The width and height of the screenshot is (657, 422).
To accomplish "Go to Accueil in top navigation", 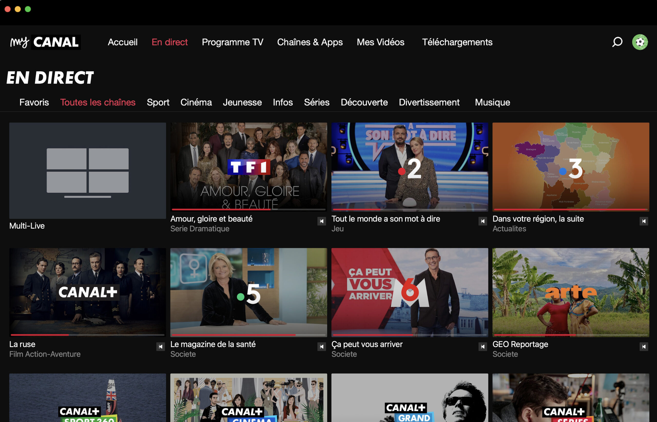I will click(123, 42).
